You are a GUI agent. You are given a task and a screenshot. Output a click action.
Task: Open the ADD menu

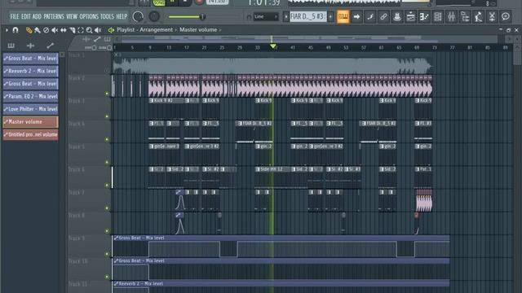(37, 16)
